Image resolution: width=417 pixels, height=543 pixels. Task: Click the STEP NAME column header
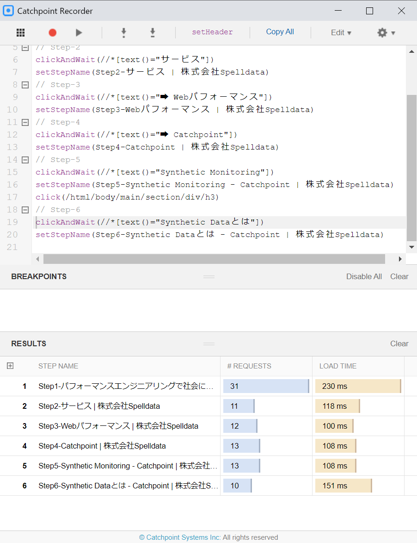tap(58, 366)
